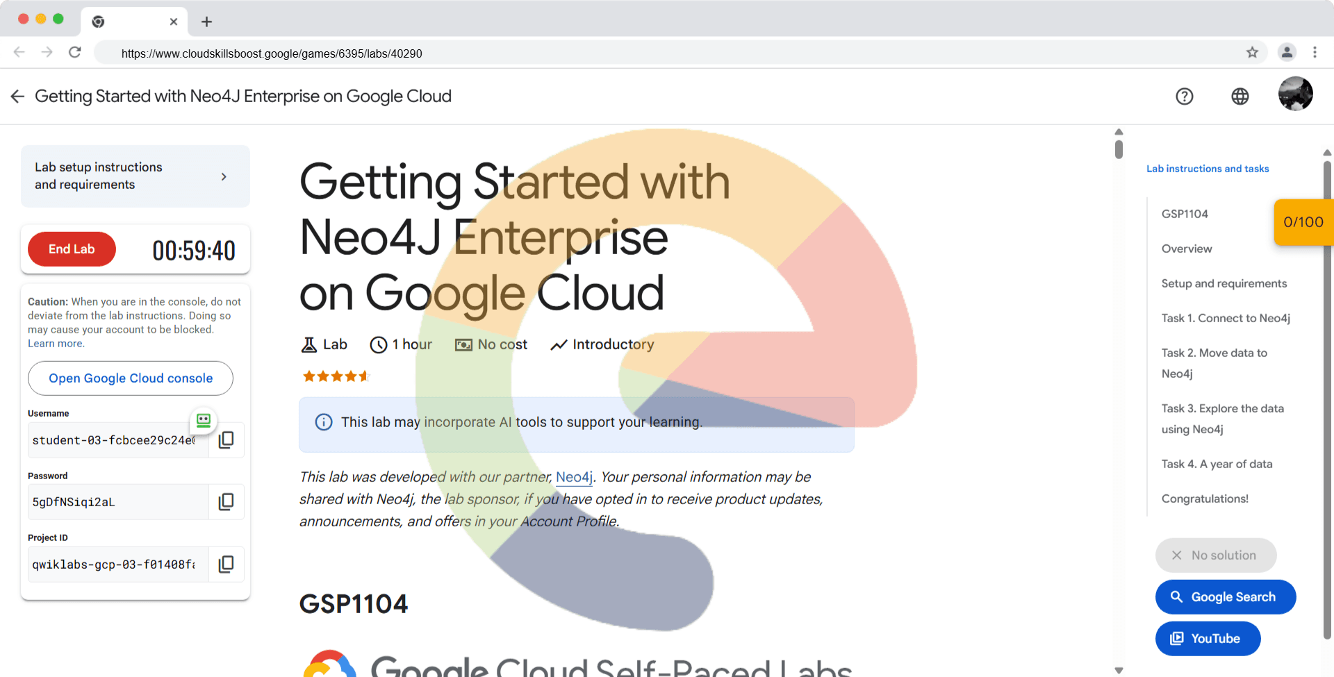Screen dimensions: 1334x677
Task: Follow the Learn more link
Action: click(x=56, y=344)
